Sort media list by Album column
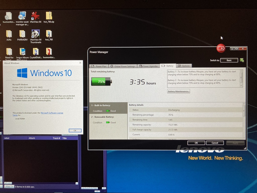257x193 pixels. [40, 138]
